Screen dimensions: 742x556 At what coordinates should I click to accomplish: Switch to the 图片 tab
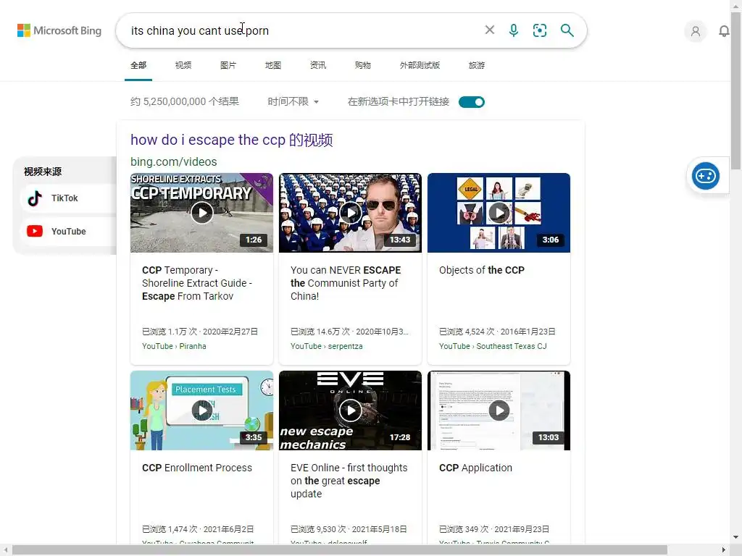coord(228,65)
